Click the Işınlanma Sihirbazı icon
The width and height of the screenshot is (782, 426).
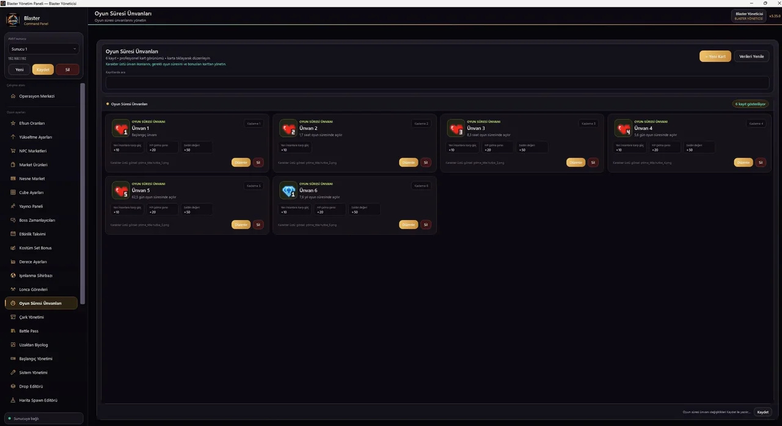click(x=13, y=276)
